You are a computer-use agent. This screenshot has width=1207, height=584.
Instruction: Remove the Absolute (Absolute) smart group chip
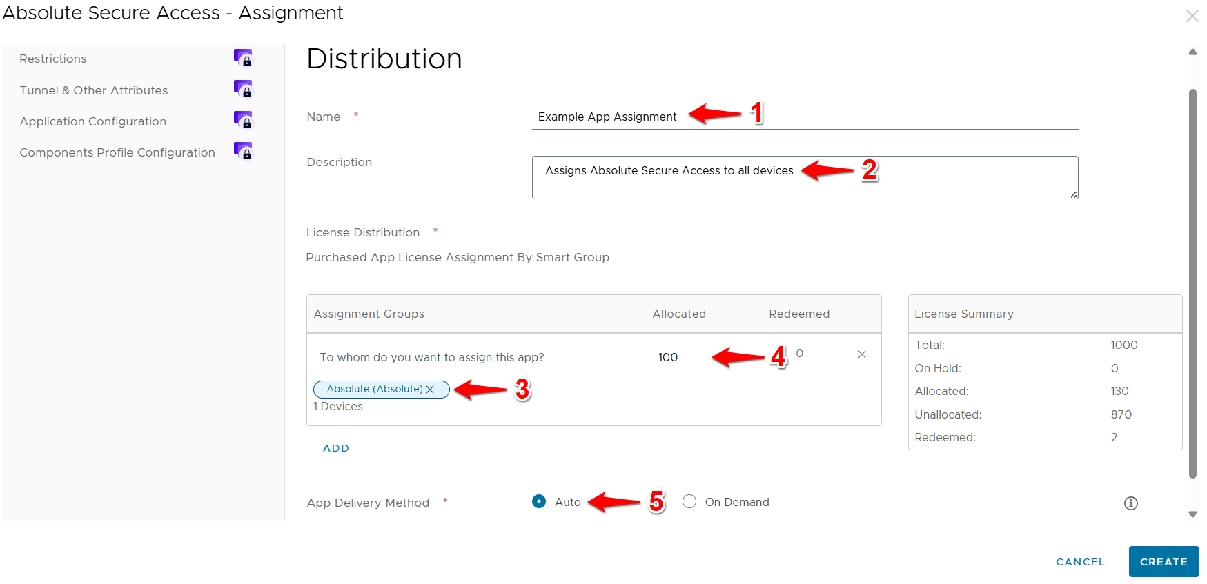click(430, 390)
